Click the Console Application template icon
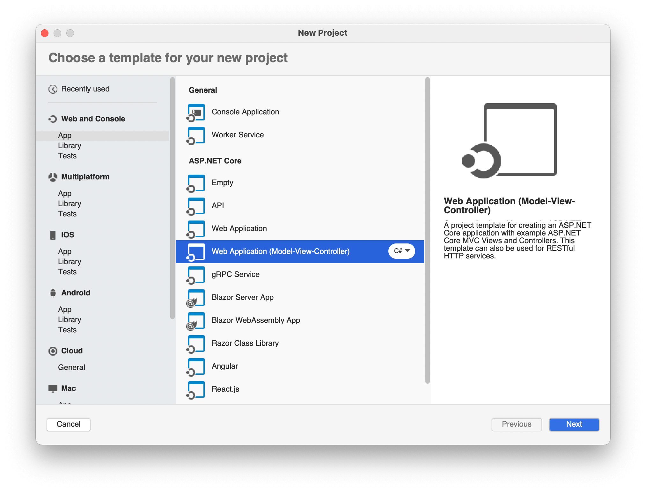This screenshot has height=492, width=646. pos(195,113)
